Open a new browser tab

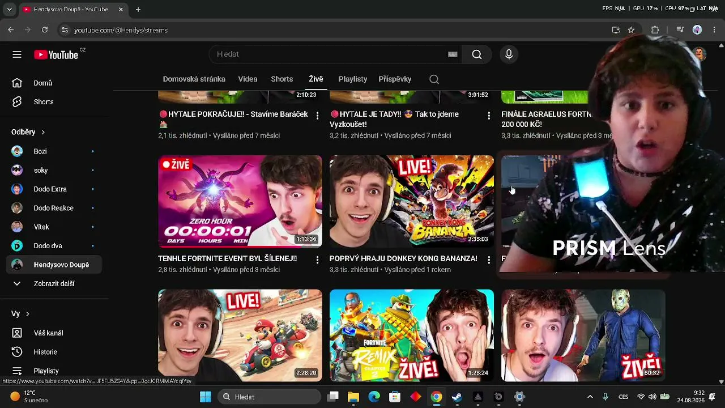click(x=138, y=10)
